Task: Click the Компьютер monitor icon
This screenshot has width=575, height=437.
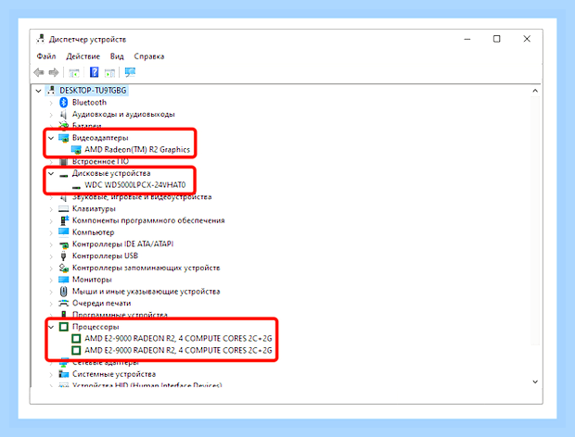Action: [63, 232]
